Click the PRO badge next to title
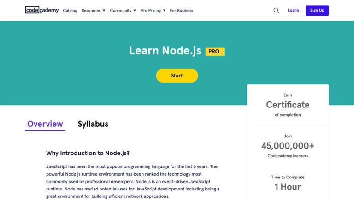 [x=215, y=52]
